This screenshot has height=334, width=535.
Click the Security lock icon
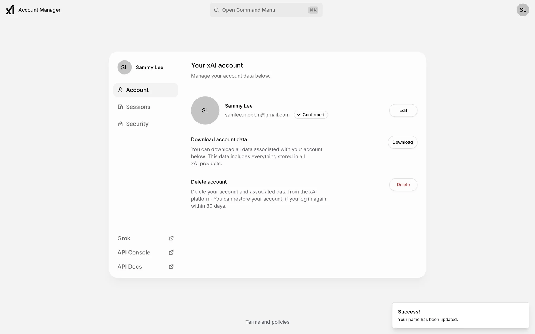(x=120, y=124)
